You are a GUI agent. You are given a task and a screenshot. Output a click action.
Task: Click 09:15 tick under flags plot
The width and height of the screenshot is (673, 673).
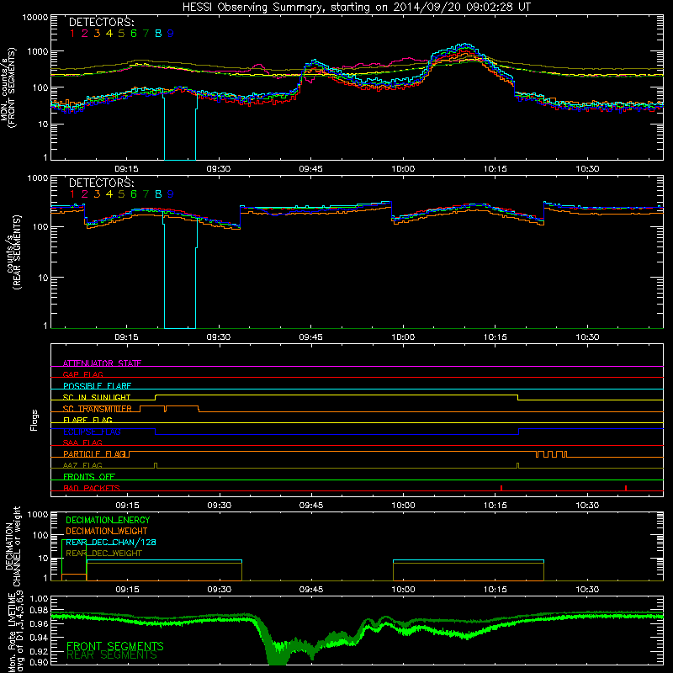point(127,505)
